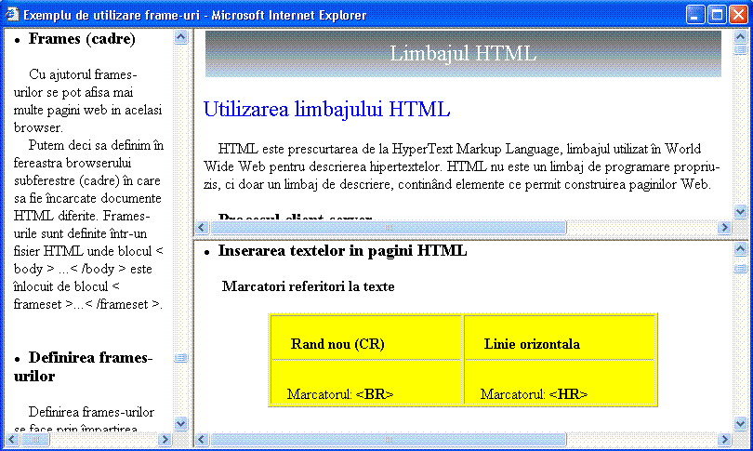
Task: Click scroll down arrow of Limbajul HTML frame
Action: click(x=740, y=212)
